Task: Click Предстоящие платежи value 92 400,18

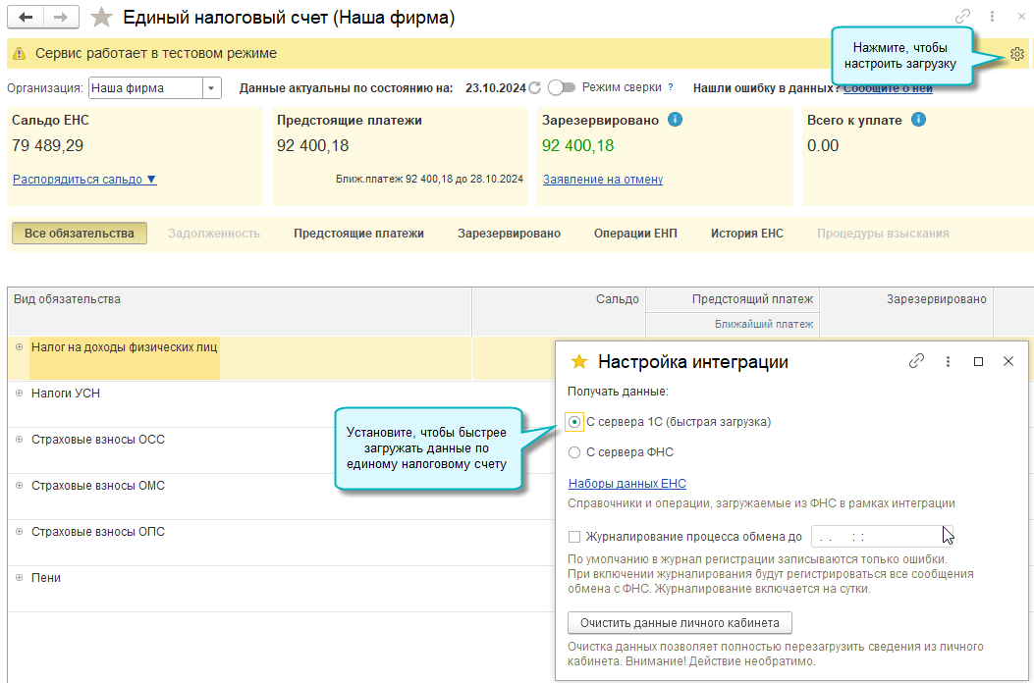Action: coord(312,145)
